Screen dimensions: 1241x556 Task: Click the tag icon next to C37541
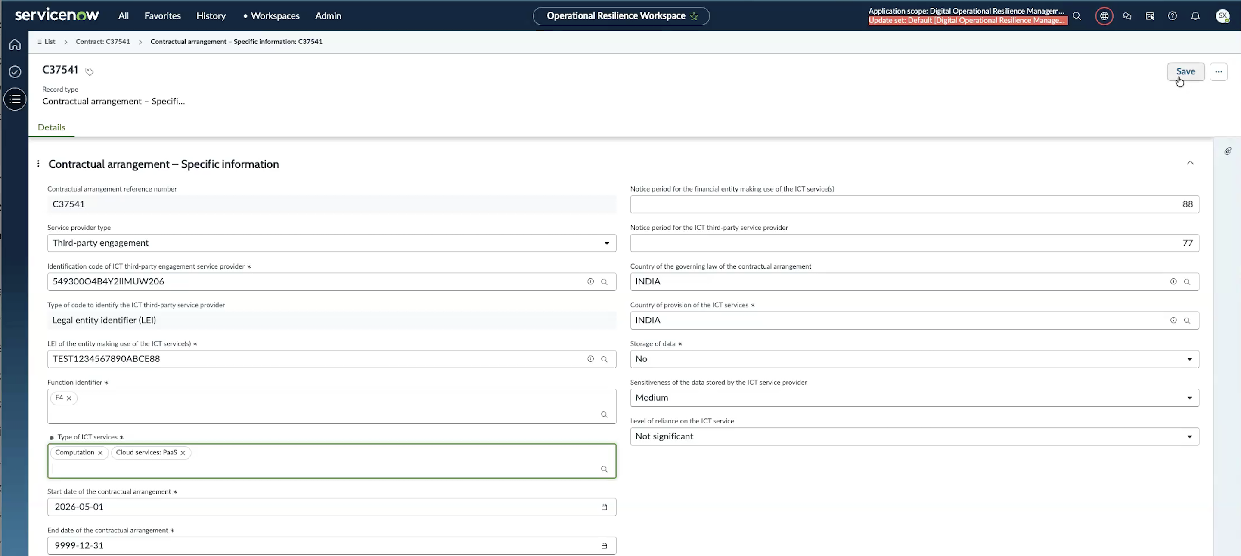(x=89, y=71)
